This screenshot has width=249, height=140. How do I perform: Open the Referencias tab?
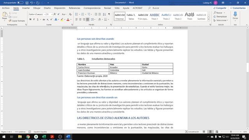(x=74, y=8)
